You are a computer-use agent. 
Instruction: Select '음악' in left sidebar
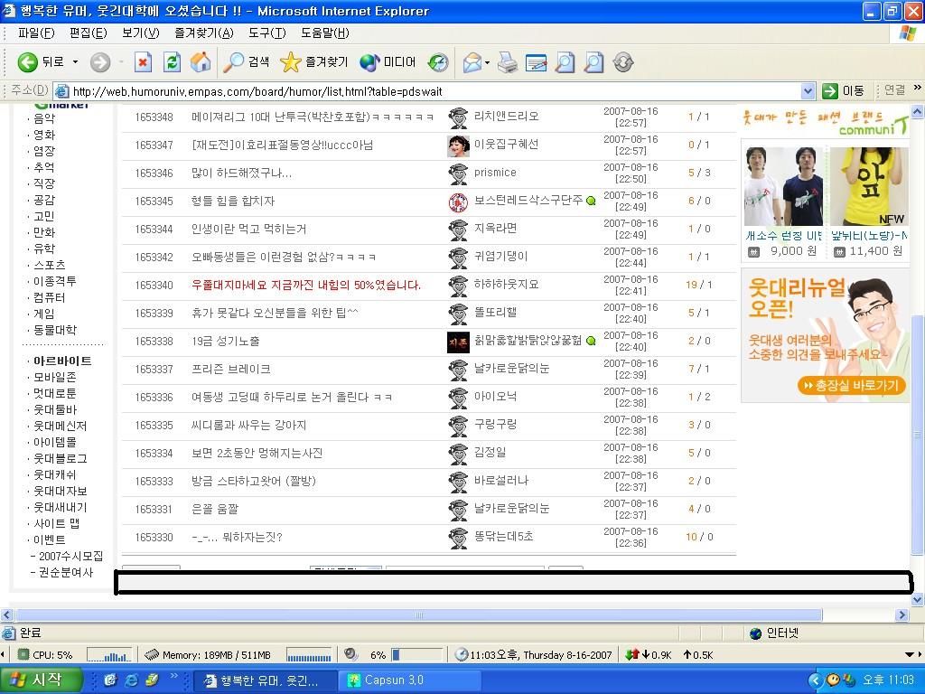tap(43, 118)
